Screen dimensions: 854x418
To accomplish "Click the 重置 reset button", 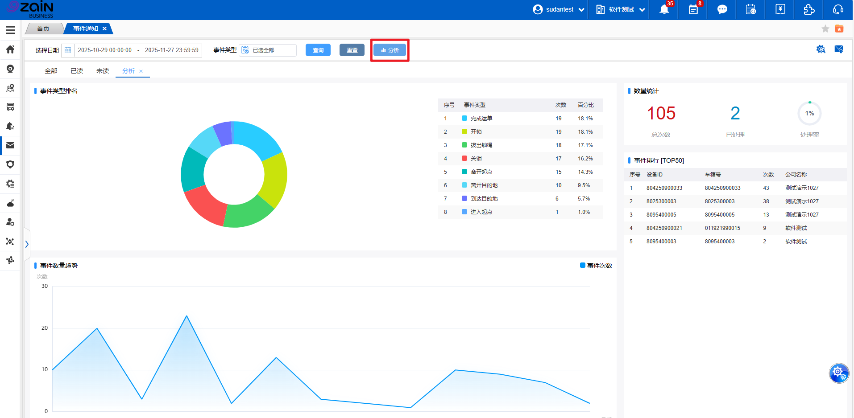I will tap(352, 50).
